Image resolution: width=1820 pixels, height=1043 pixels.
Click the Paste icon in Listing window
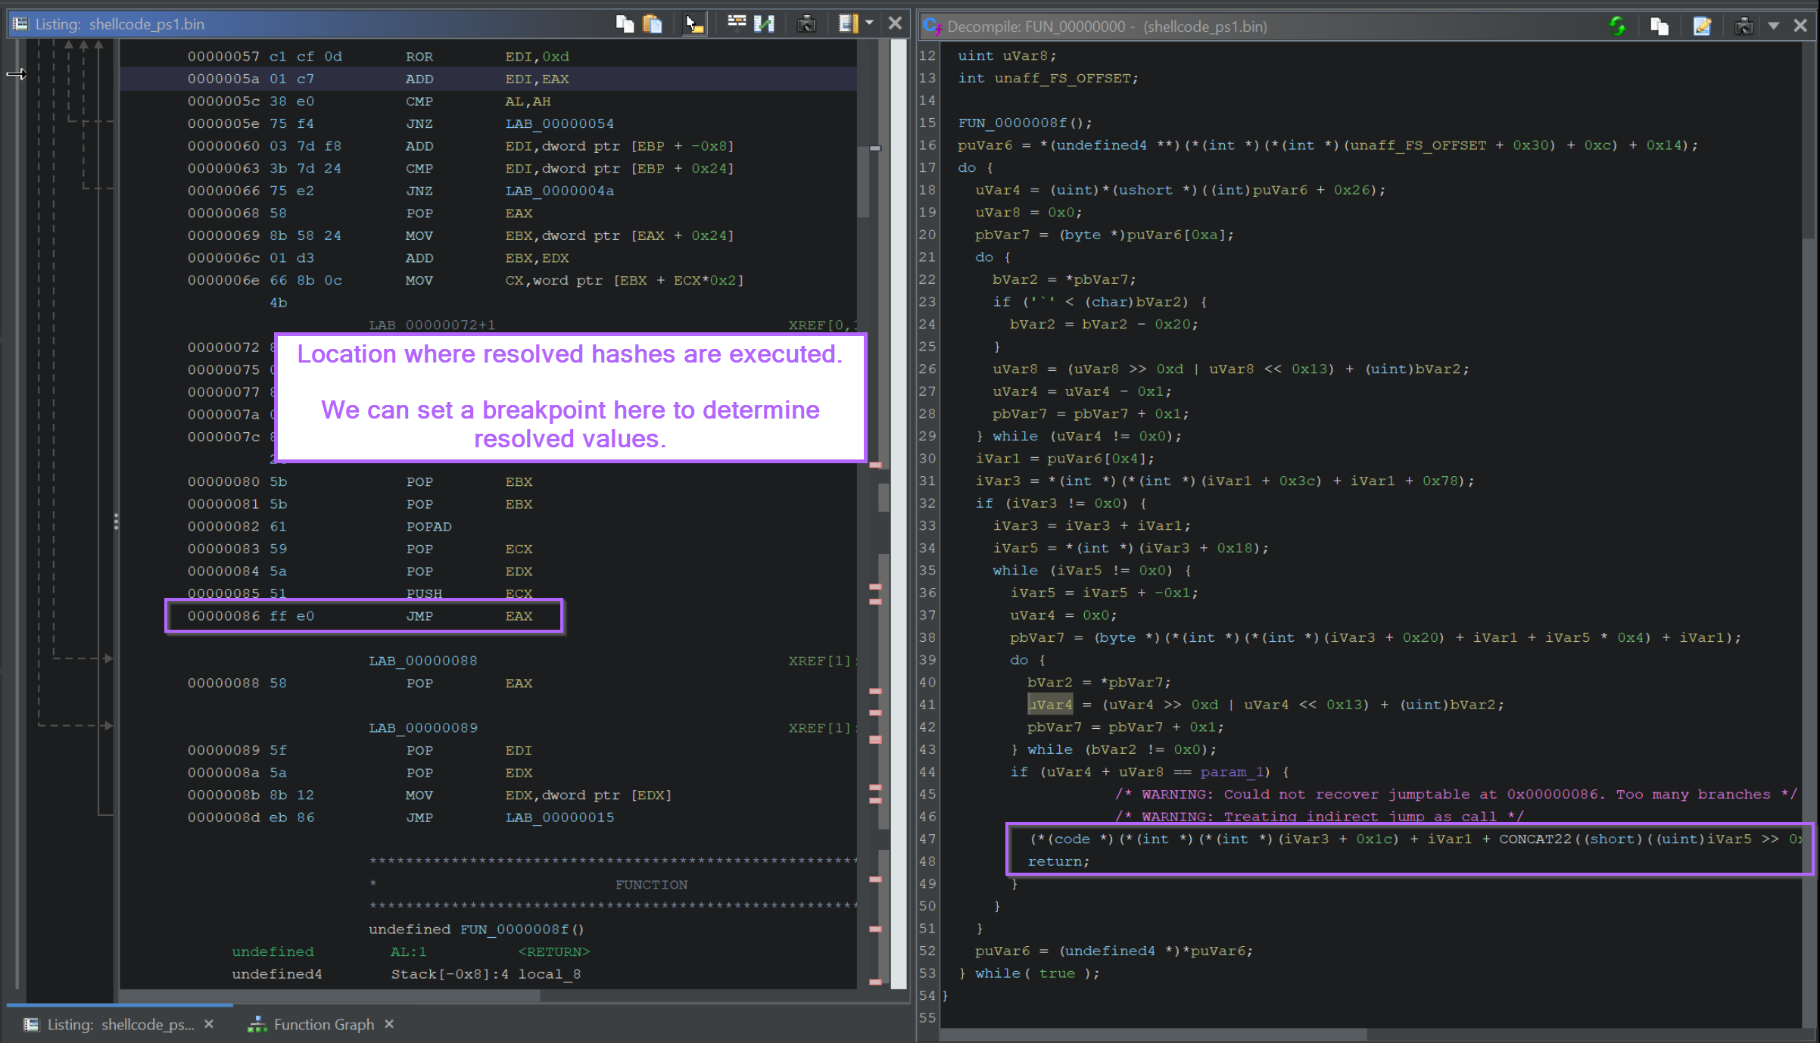(651, 23)
